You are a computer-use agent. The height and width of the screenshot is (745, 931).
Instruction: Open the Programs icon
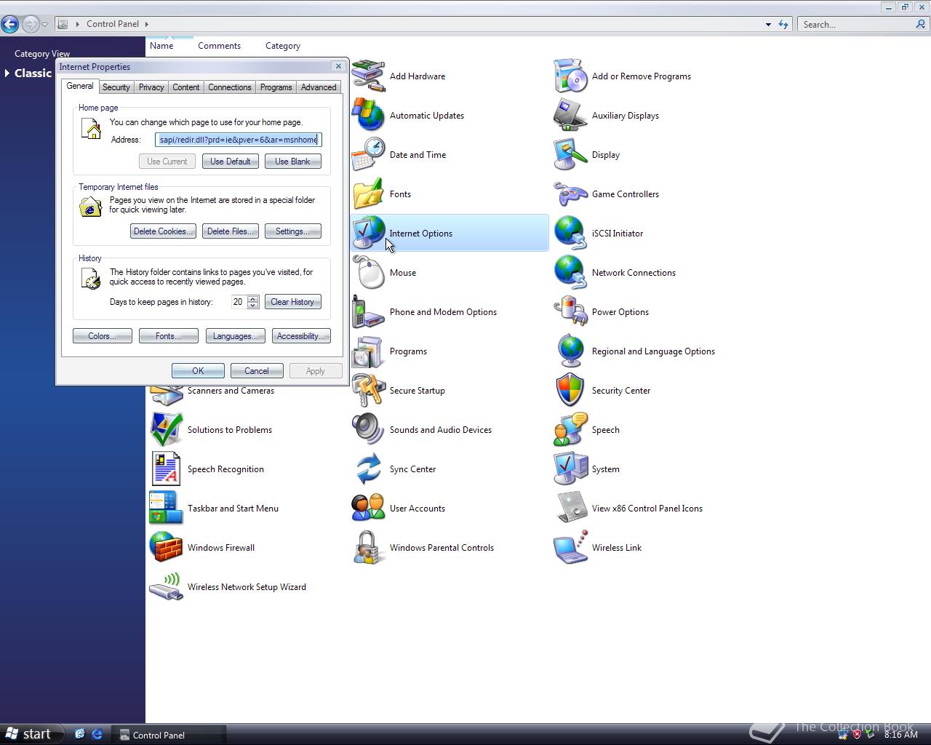click(368, 351)
